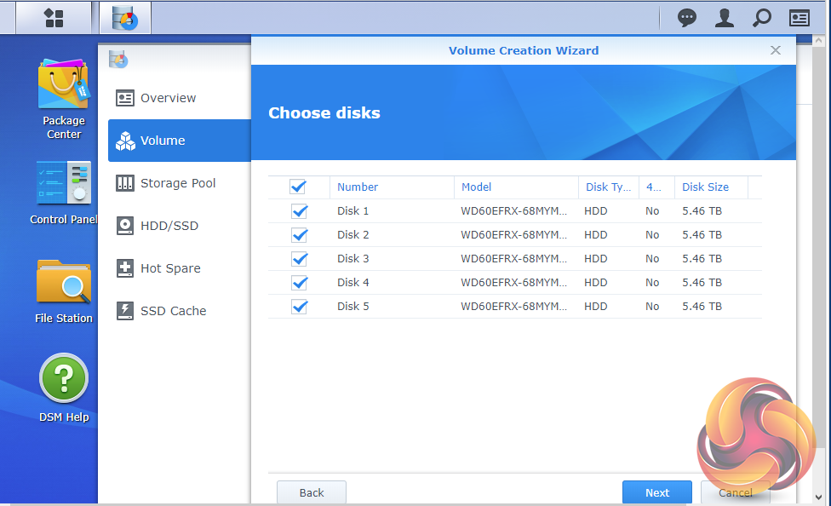Deselect Disk 5 in the list
The width and height of the screenshot is (831, 506).
(x=299, y=307)
